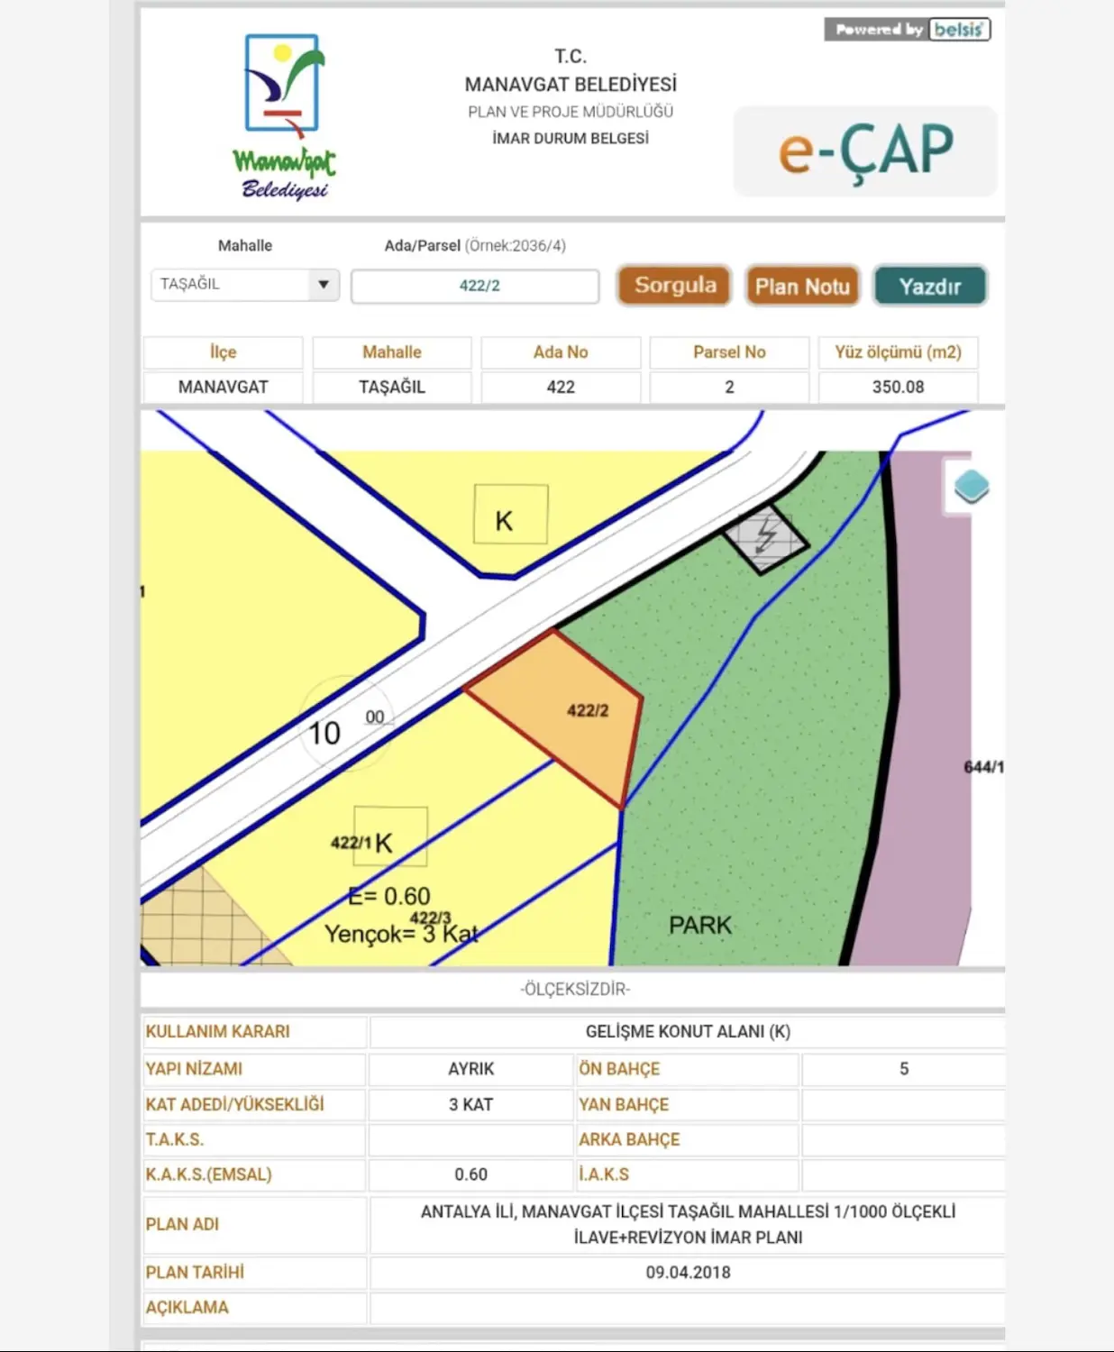Click the PARK label on the map

coord(700,925)
